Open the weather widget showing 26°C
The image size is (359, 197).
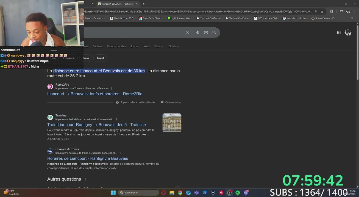[x=12, y=193]
